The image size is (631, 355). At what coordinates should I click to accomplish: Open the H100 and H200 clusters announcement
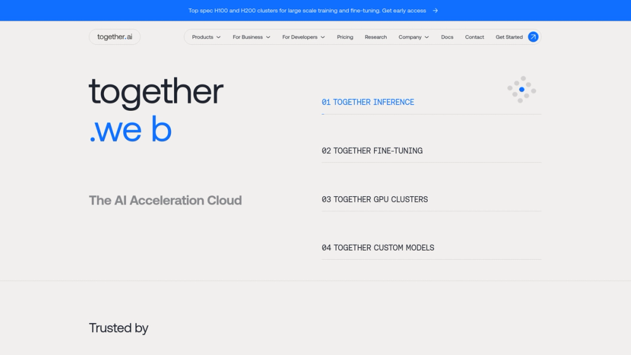[x=307, y=11]
